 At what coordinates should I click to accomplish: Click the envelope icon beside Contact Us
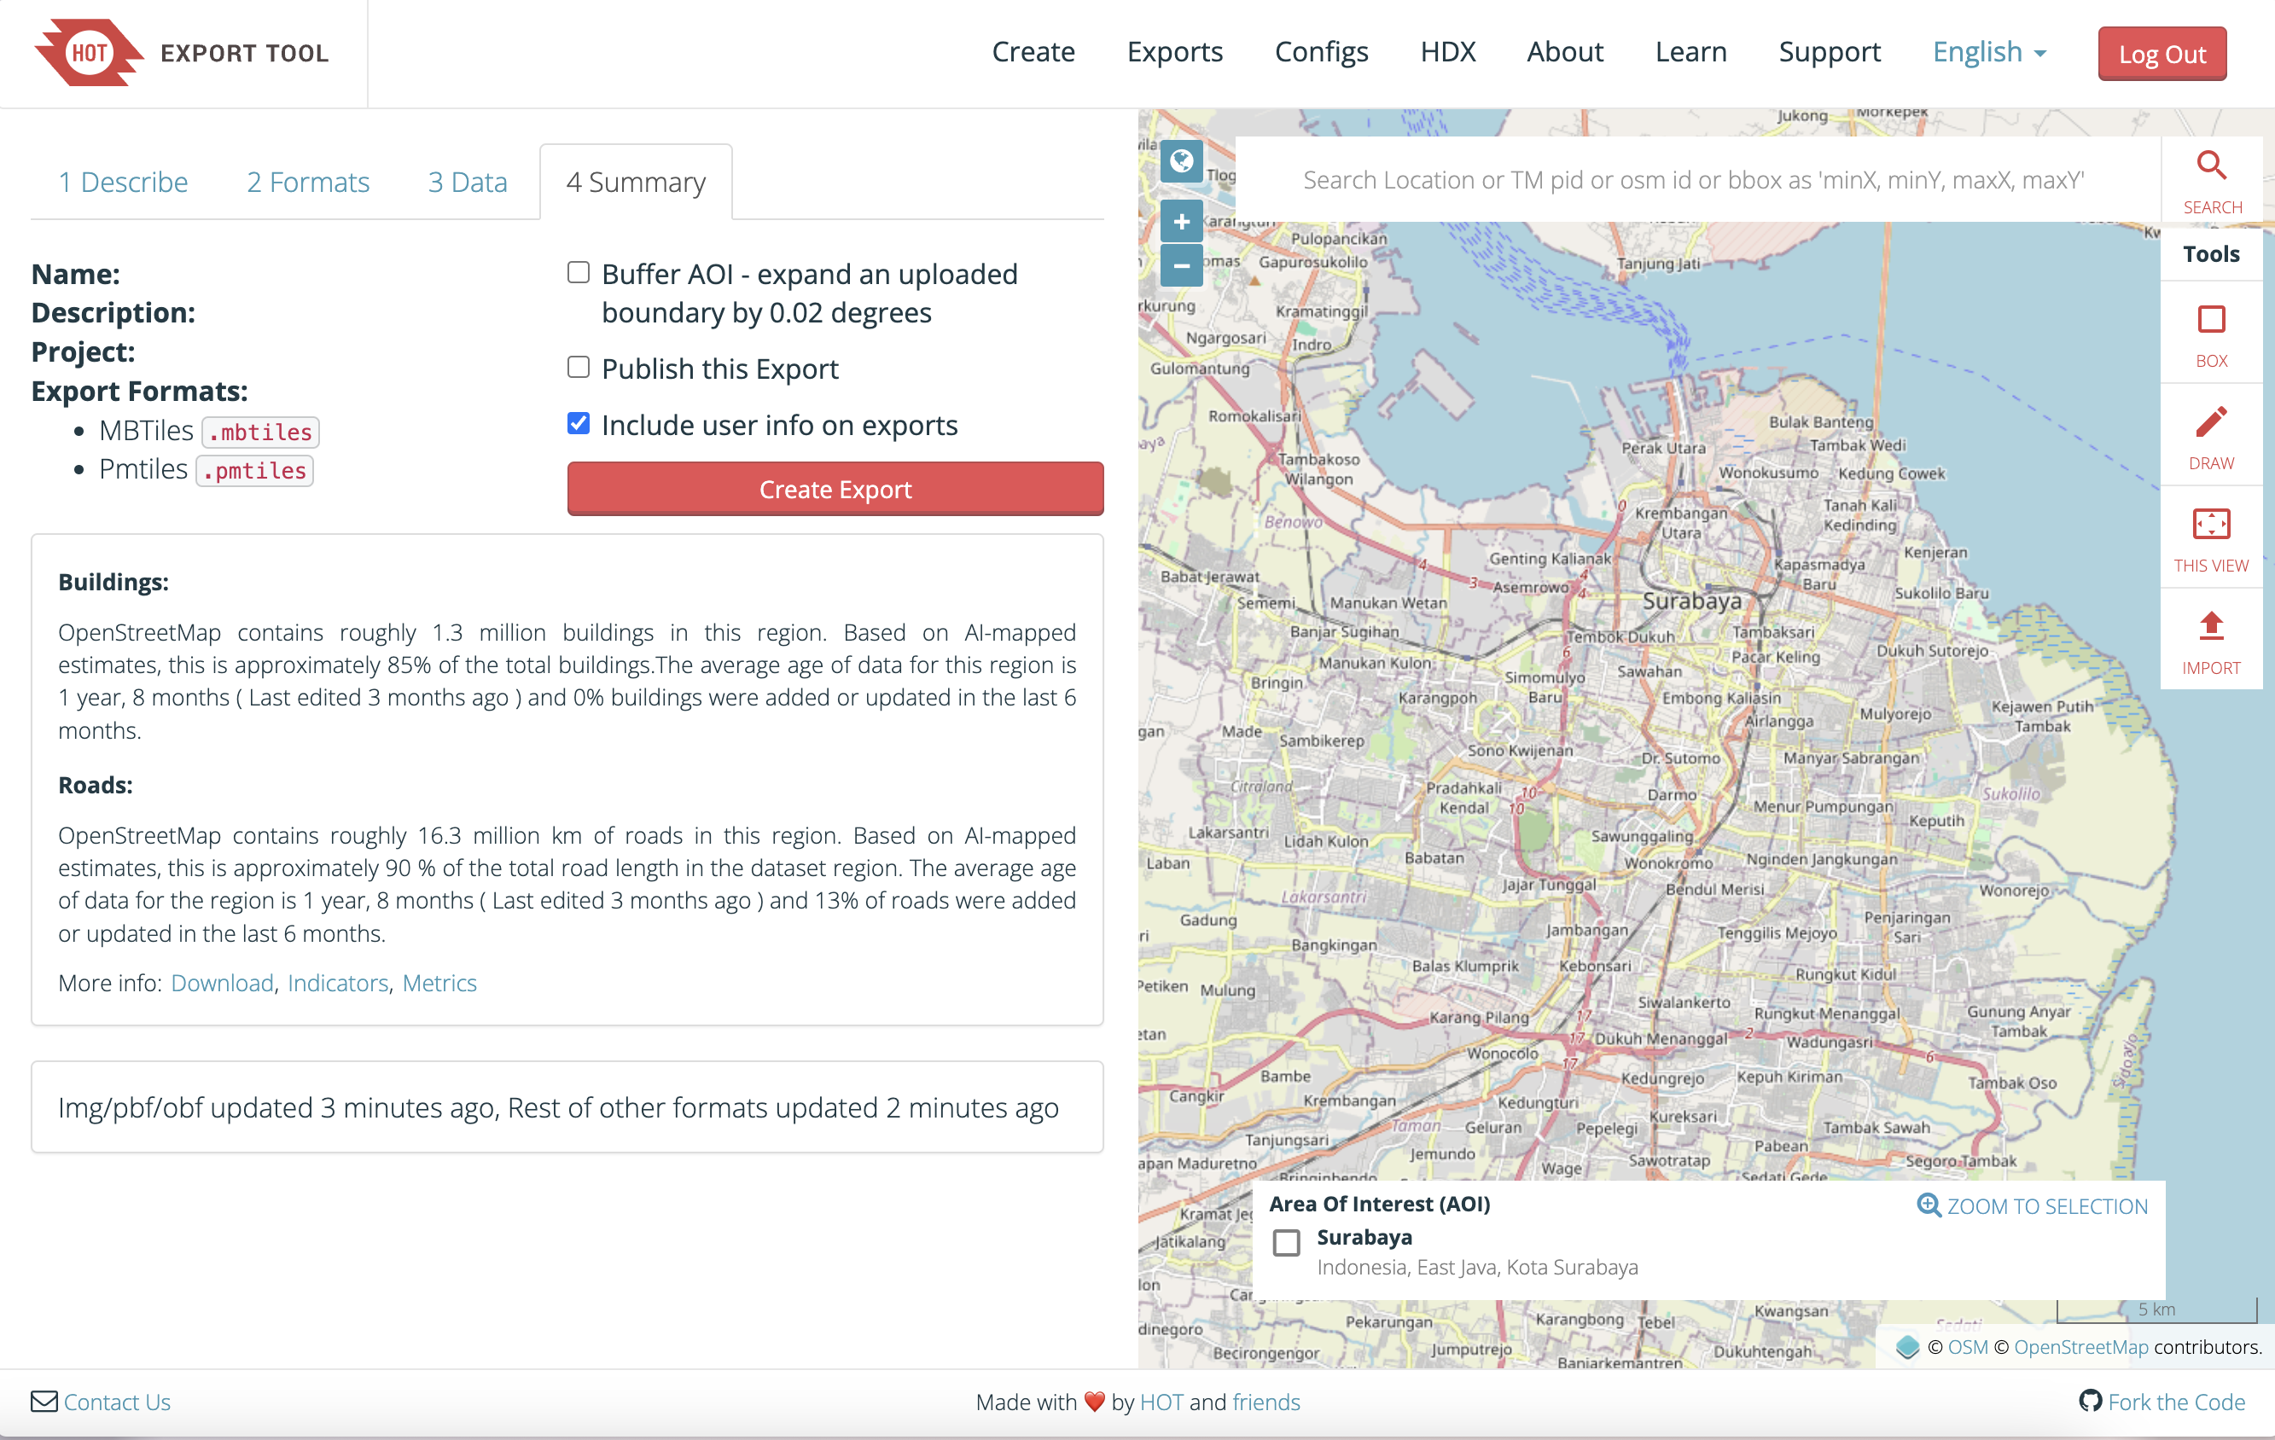[44, 1402]
